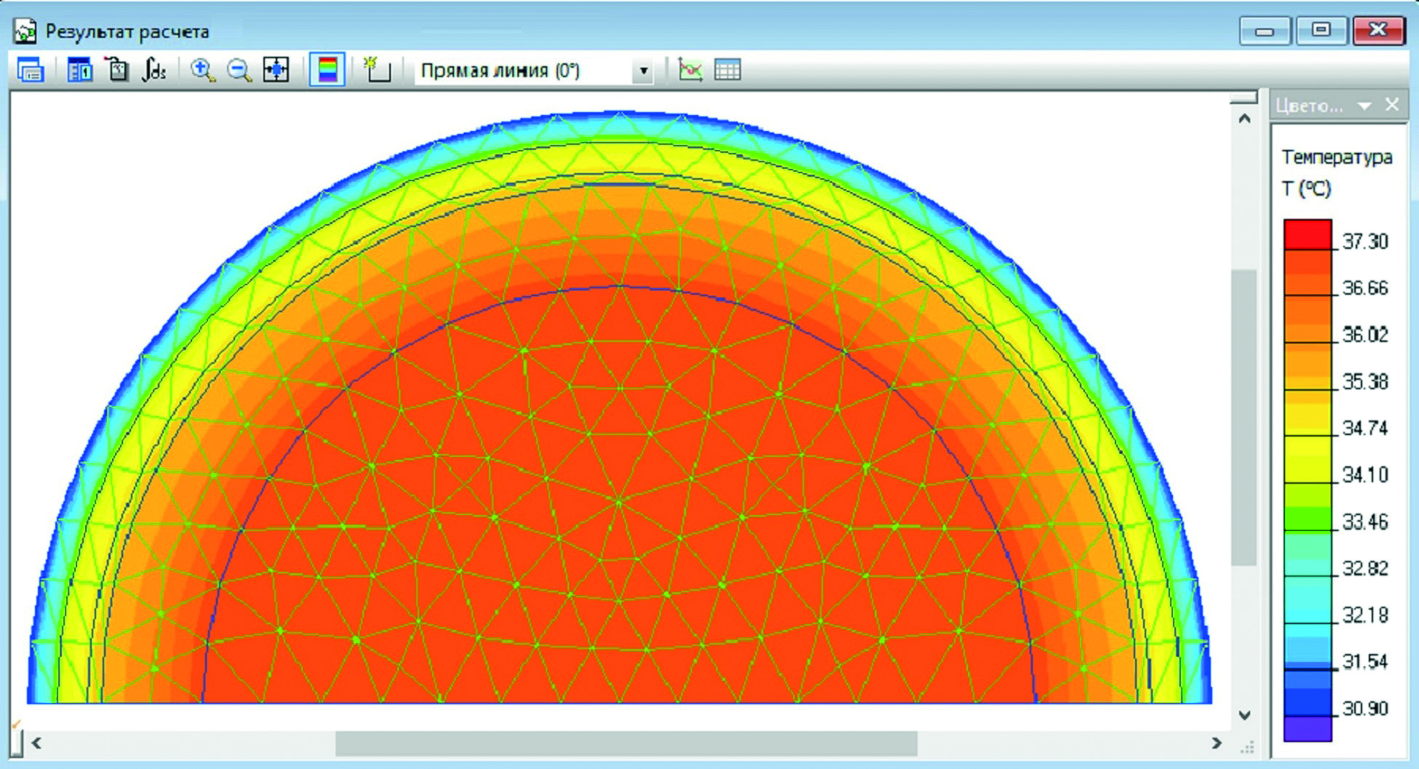1419x769 pixels.
Task: Click the zoom out magnifier
Action: coord(239,71)
